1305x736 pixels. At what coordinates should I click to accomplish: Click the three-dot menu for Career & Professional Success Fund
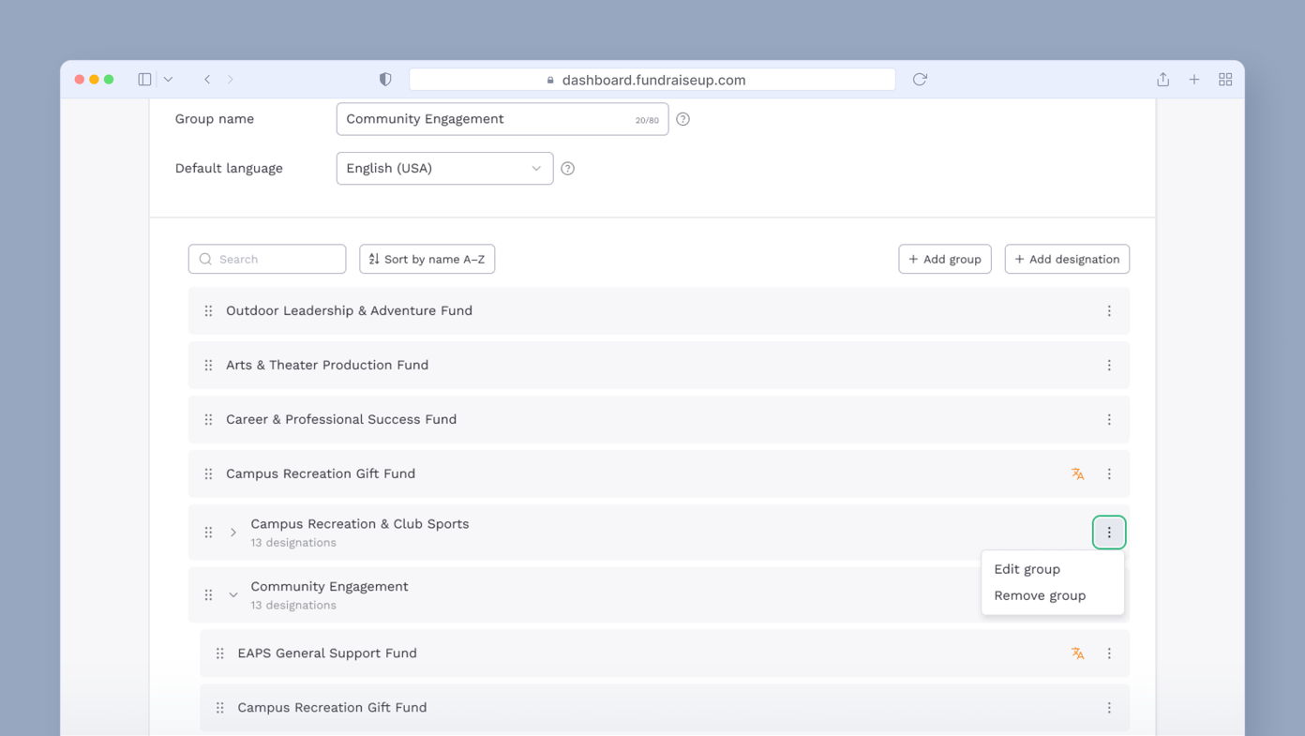pyautogui.click(x=1109, y=419)
